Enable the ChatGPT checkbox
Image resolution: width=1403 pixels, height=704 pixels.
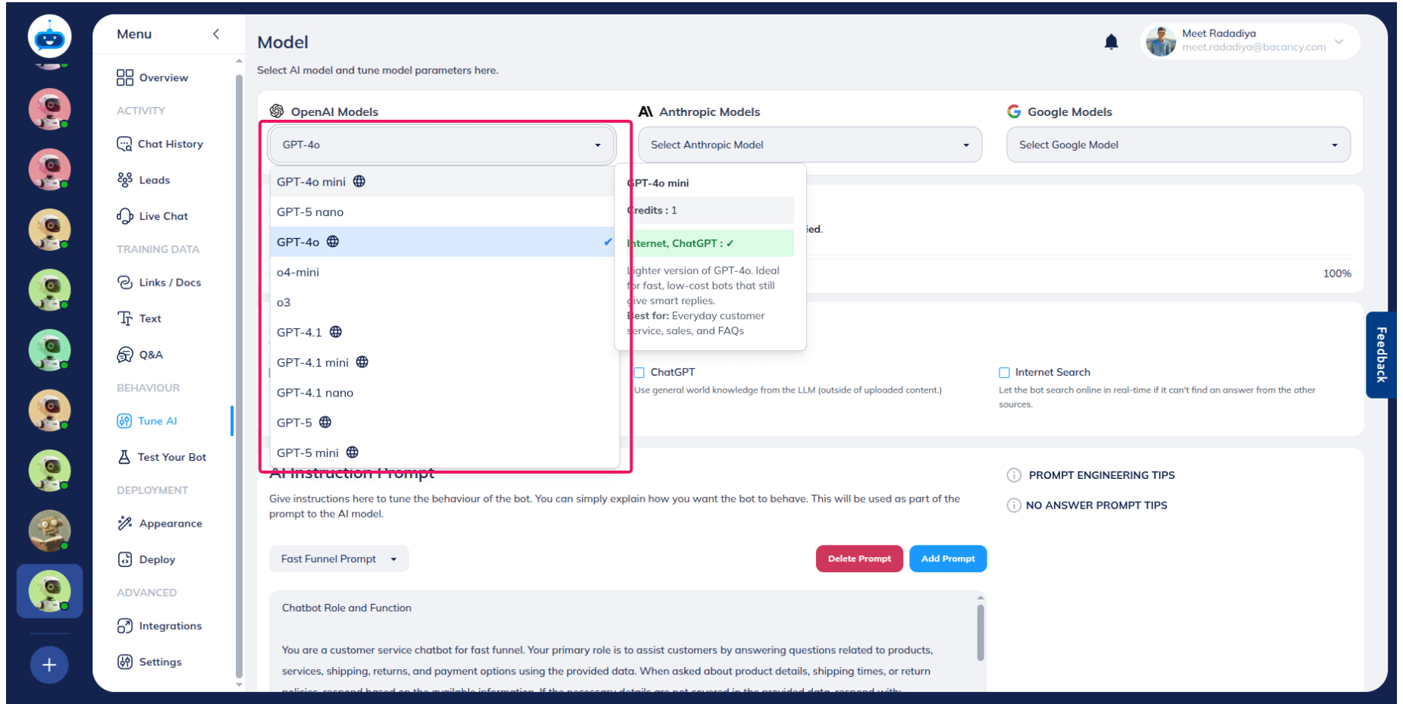639,372
